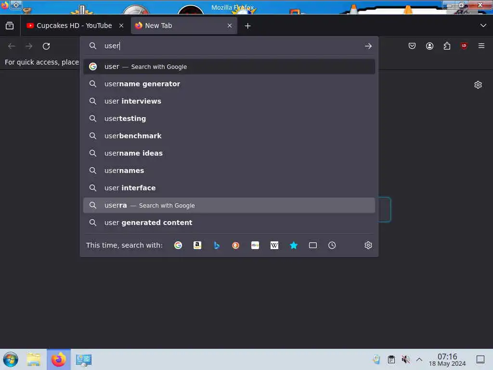The height and width of the screenshot is (370, 493).
Task: Expand hidden system tray icons arrow
Action: pos(419,359)
